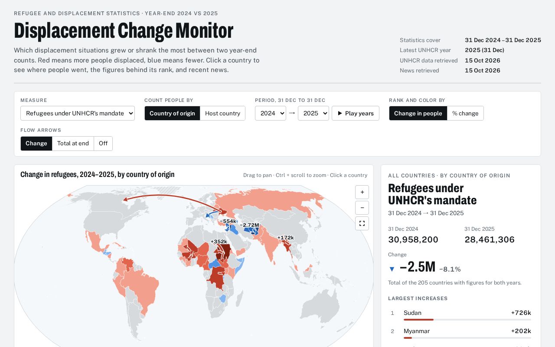Zoom out on the map
The image size is (555, 347).
click(x=362, y=208)
